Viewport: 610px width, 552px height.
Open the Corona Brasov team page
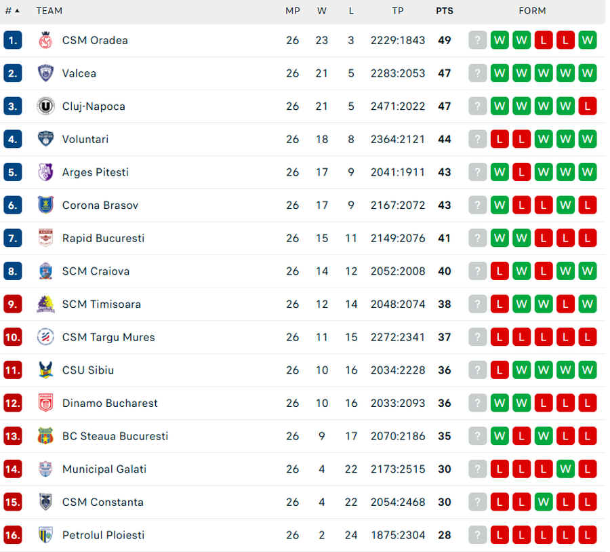pyautogui.click(x=99, y=205)
